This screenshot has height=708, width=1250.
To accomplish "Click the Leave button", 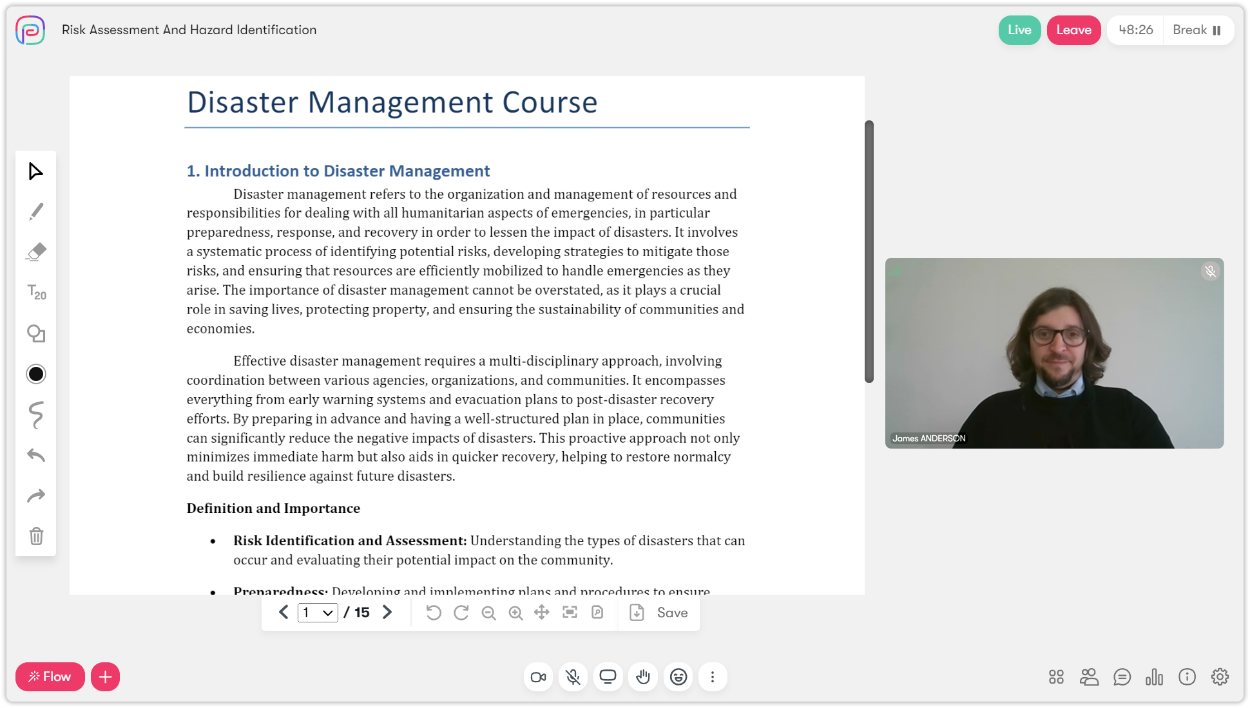I will pyautogui.click(x=1073, y=30).
